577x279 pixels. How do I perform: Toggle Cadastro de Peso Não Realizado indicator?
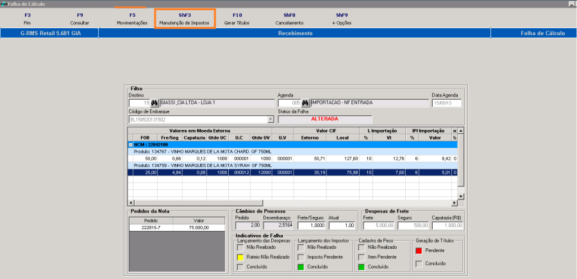362,248
